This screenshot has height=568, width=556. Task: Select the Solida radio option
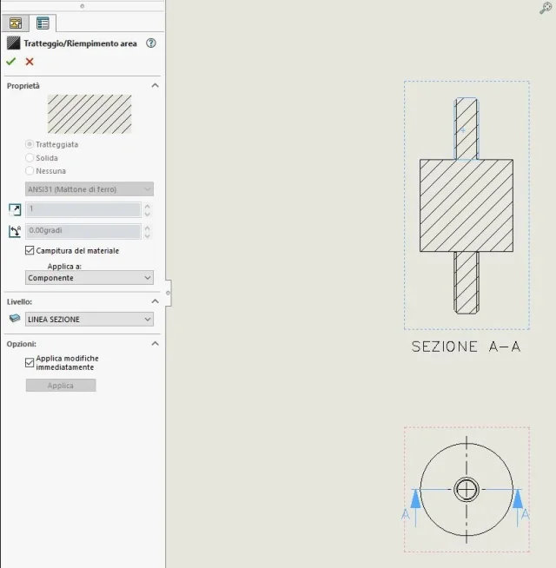click(30, 157)
